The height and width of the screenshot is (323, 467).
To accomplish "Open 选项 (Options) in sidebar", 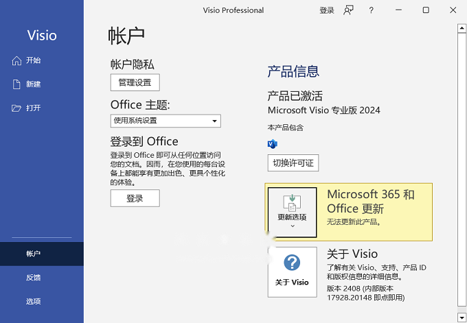I will 42,301.
